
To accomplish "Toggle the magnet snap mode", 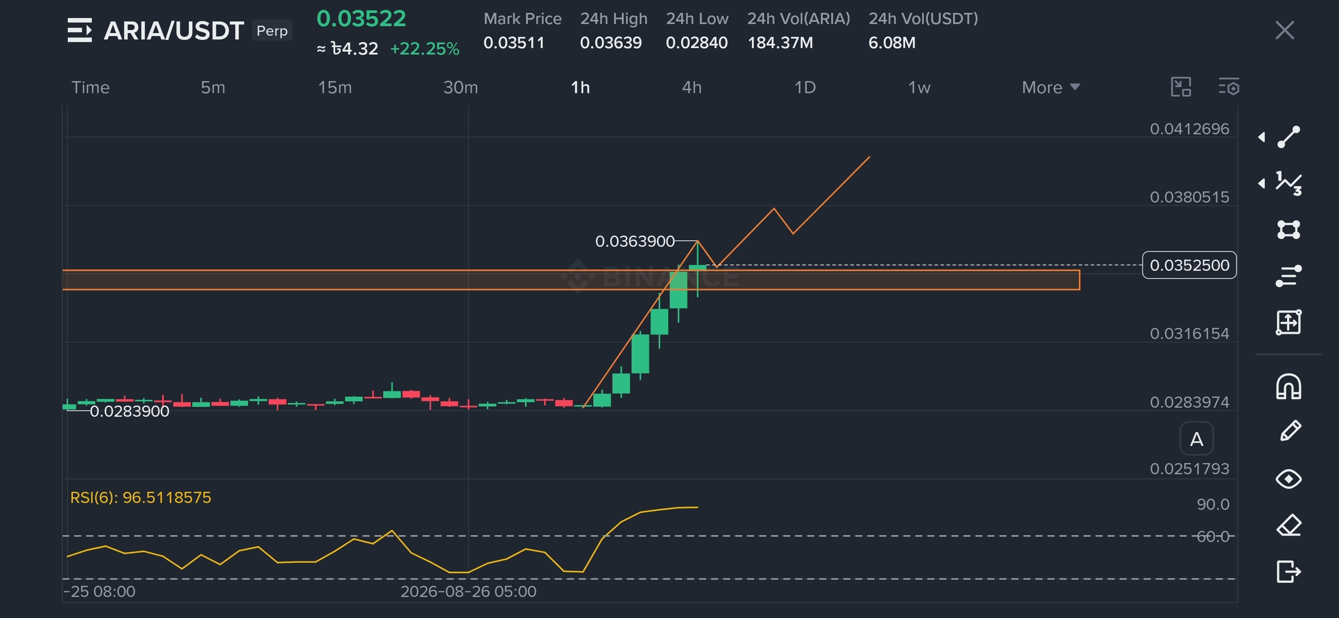I will click(1289, 387).
